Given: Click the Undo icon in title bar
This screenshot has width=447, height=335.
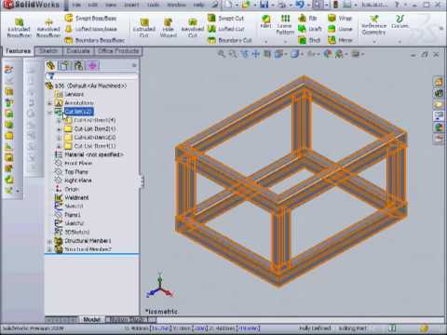Looking at the screenshot, I should 300,5.
